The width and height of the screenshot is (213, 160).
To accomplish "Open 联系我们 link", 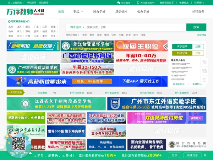I will point(199,3).
